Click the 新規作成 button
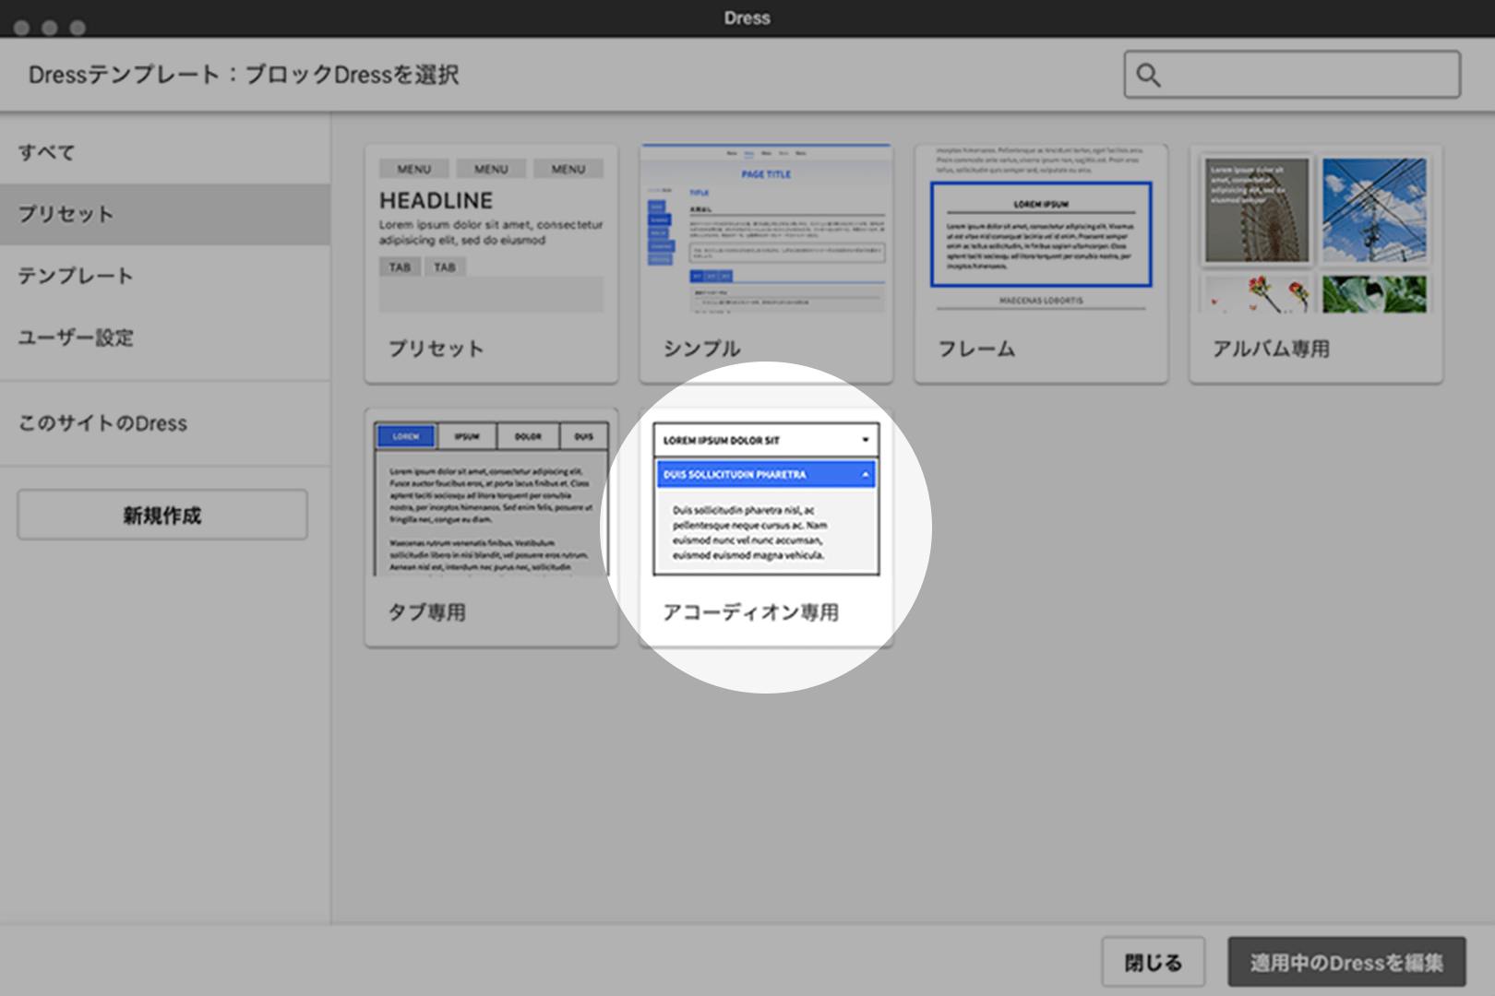 pos(161,515)
